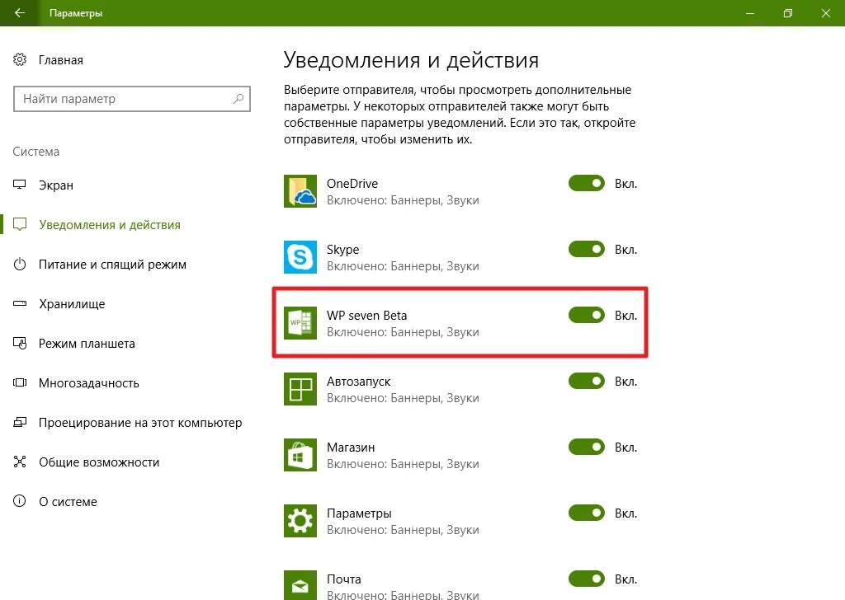The height and width of the screenshot is (600, 845).
Task: Open the О системе section
Action: tap(68, 502)
